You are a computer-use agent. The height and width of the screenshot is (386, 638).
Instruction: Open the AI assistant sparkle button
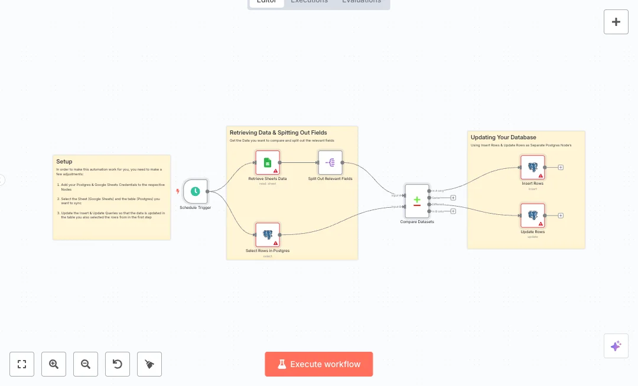[616, 346]
